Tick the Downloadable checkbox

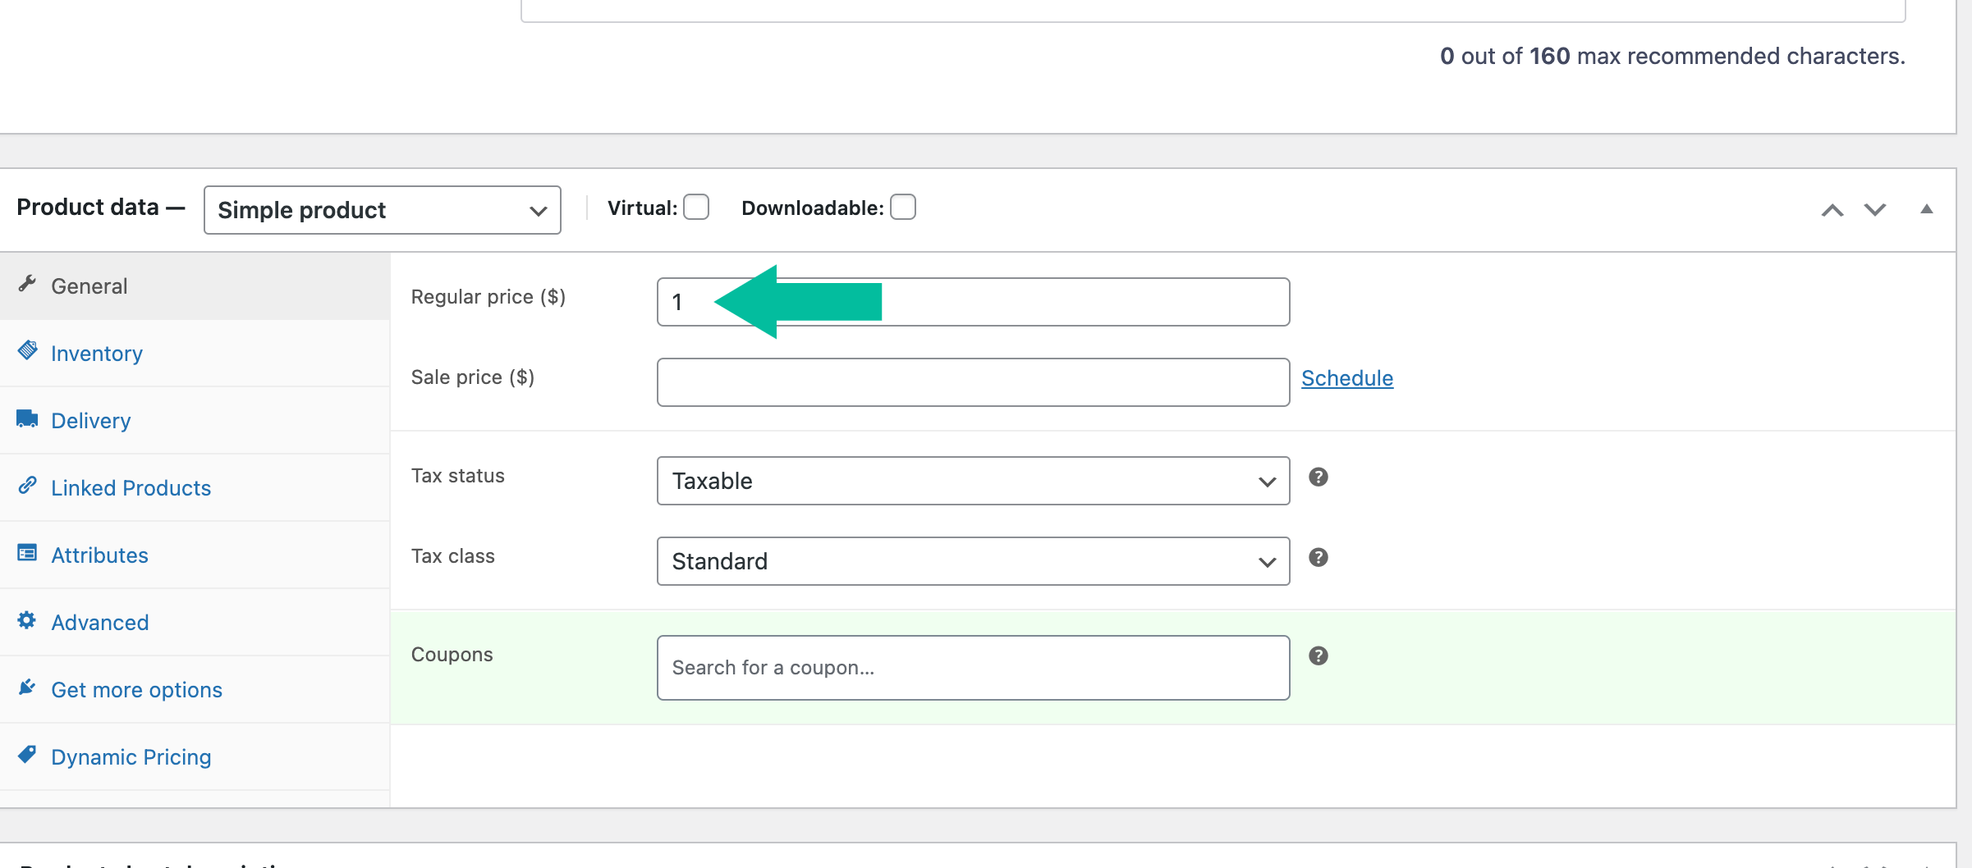903,208
